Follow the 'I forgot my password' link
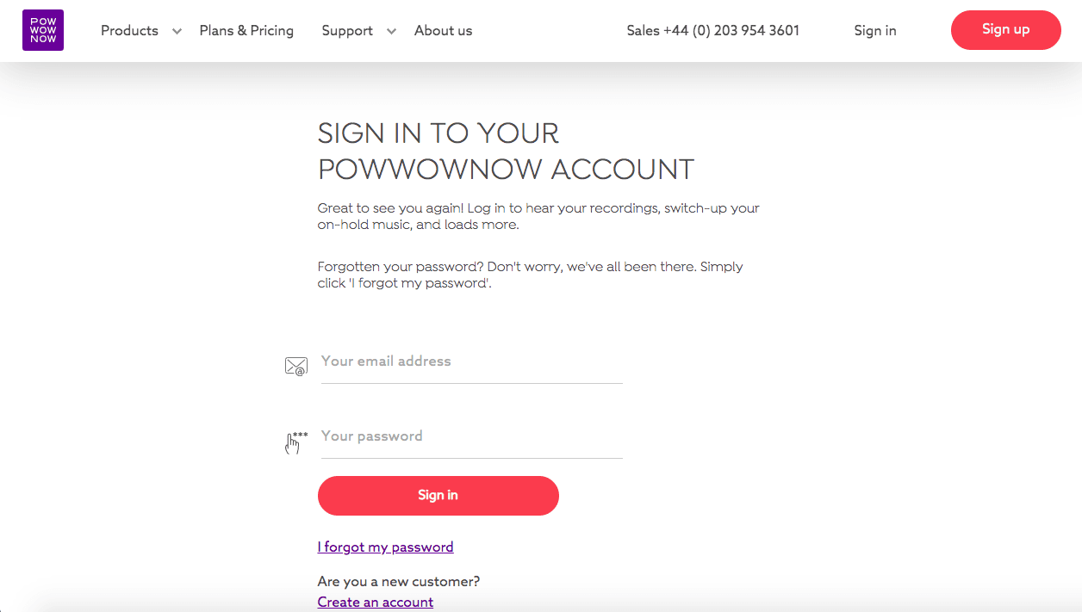The image size is (1082, 612). pos(385,547)
